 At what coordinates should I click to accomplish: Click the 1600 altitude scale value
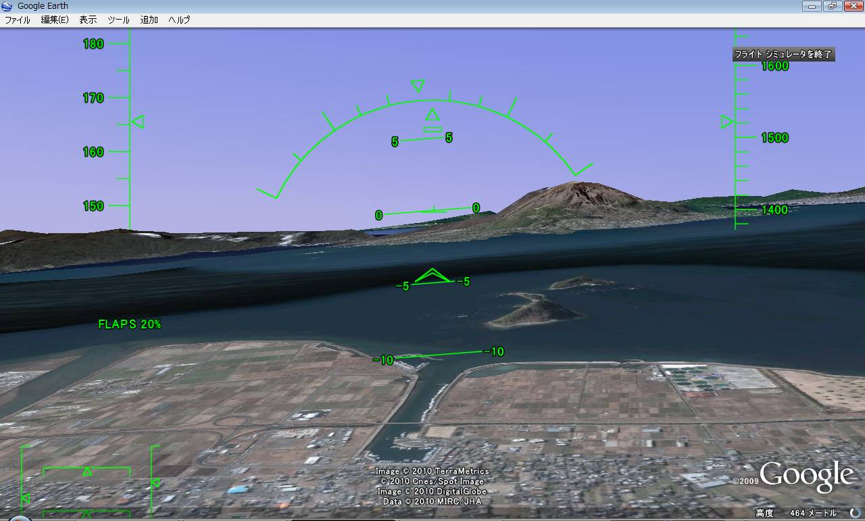coord(774,66)
